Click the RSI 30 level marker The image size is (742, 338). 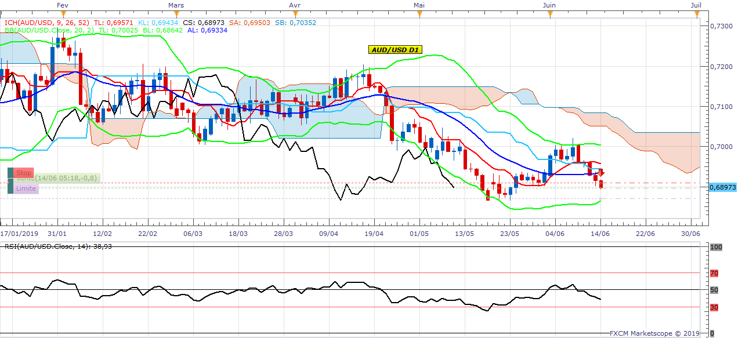click(x=714, y=307)
